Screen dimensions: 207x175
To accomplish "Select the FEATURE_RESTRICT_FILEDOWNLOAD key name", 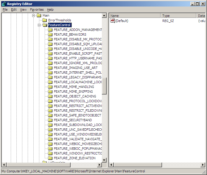I will [78, 111].
